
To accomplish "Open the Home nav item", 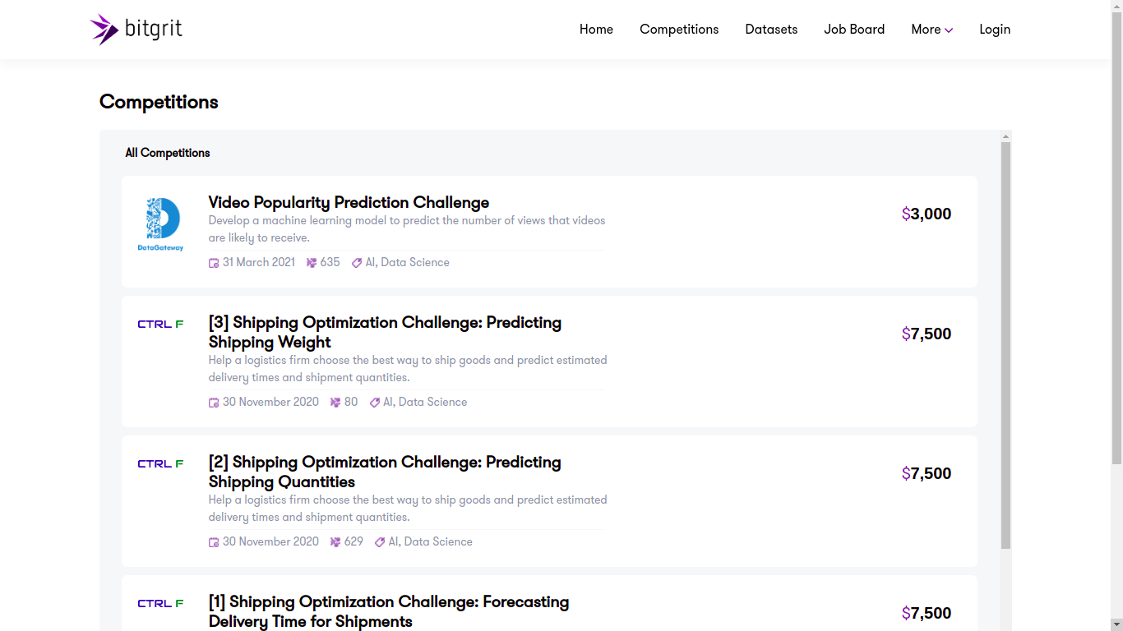I will click(x=596, y=30).
